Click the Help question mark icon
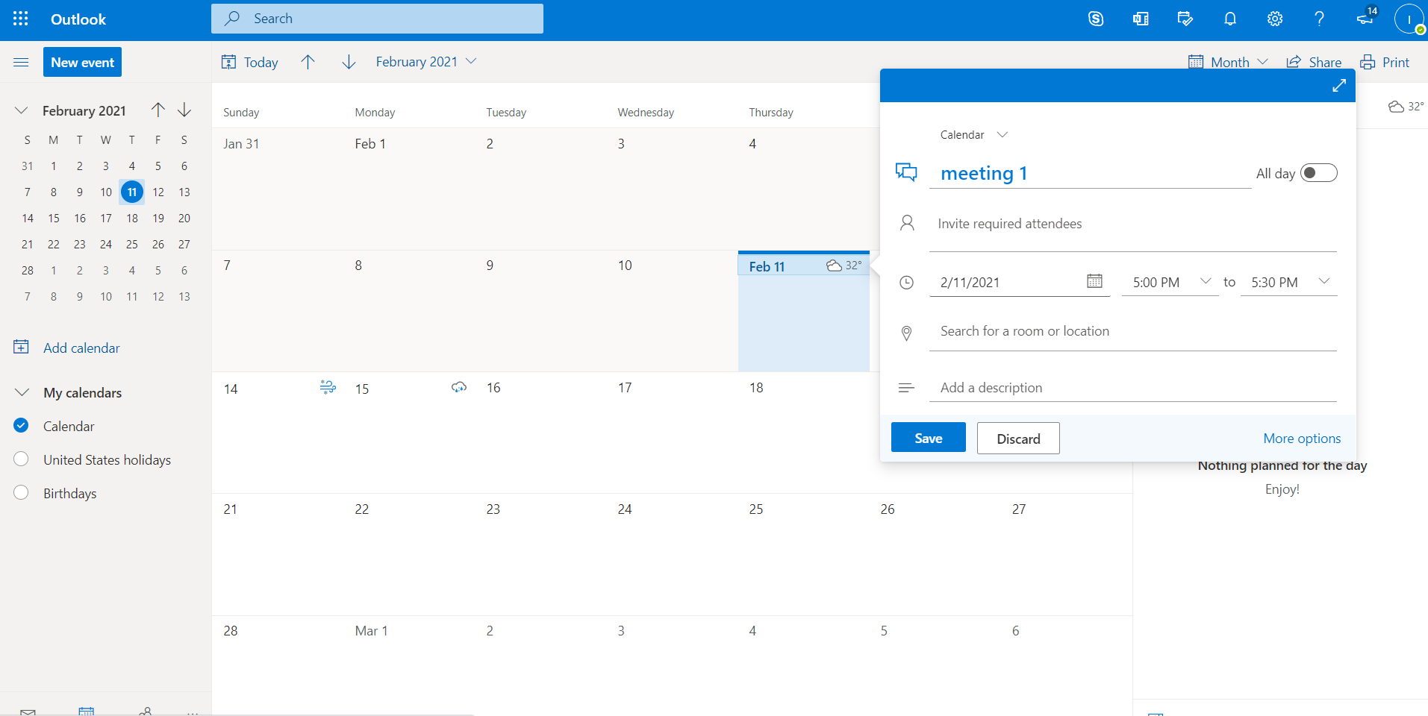The image size is (1428, 716). [x=1319, y=19]
